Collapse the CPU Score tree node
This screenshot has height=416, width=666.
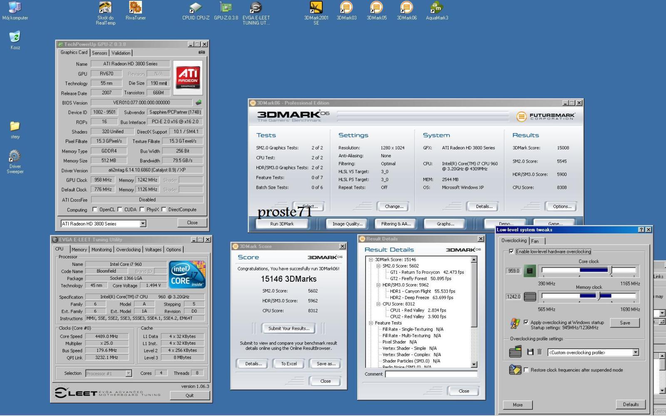pyautogui.click(x=378, y=304)
